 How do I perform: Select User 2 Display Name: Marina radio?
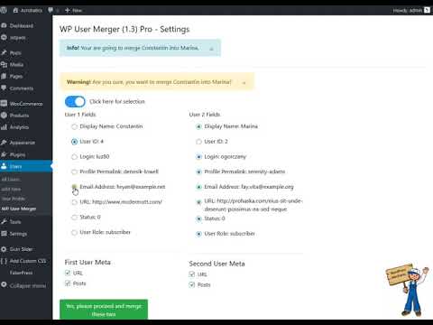pos(198,126)
